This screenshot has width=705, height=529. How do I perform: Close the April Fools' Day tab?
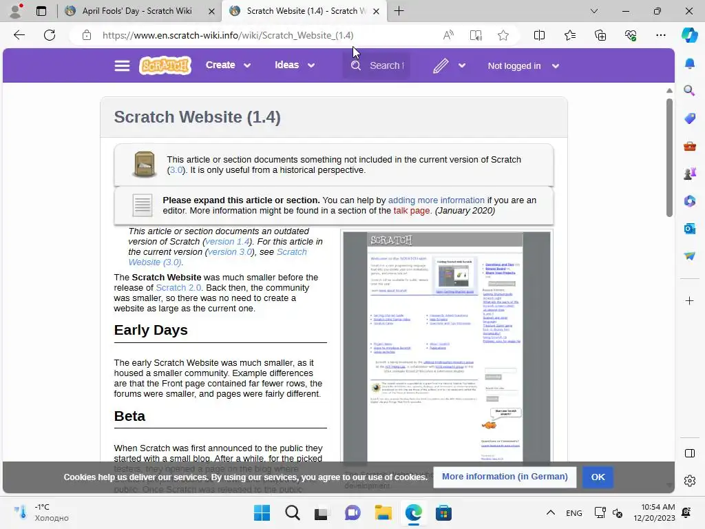click(x=211, y=11)
